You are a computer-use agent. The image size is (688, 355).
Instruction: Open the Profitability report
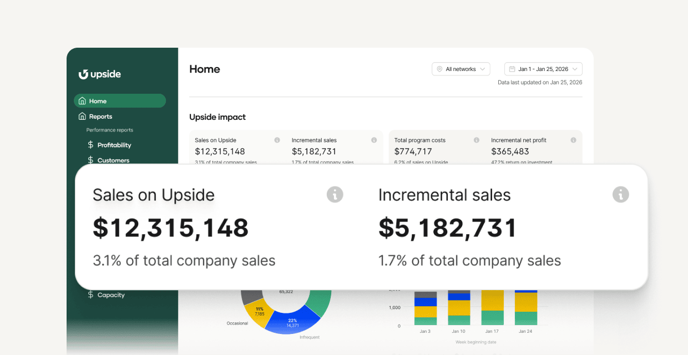pyautogui.click(x=114, y=145)
